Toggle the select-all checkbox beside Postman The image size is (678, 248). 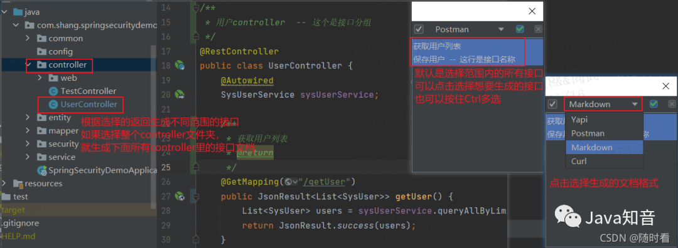(x=419, y=29)
